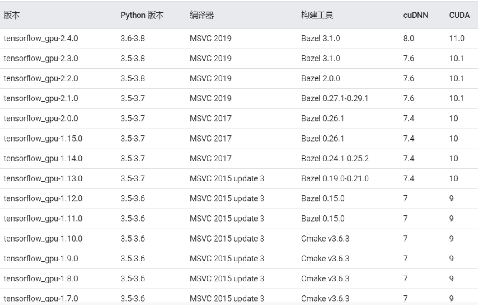Select Bazel 3.1.0 in the 2.4.0 row
The width and height of the screenshot is (478, 305).
click(x=321, y=39)
